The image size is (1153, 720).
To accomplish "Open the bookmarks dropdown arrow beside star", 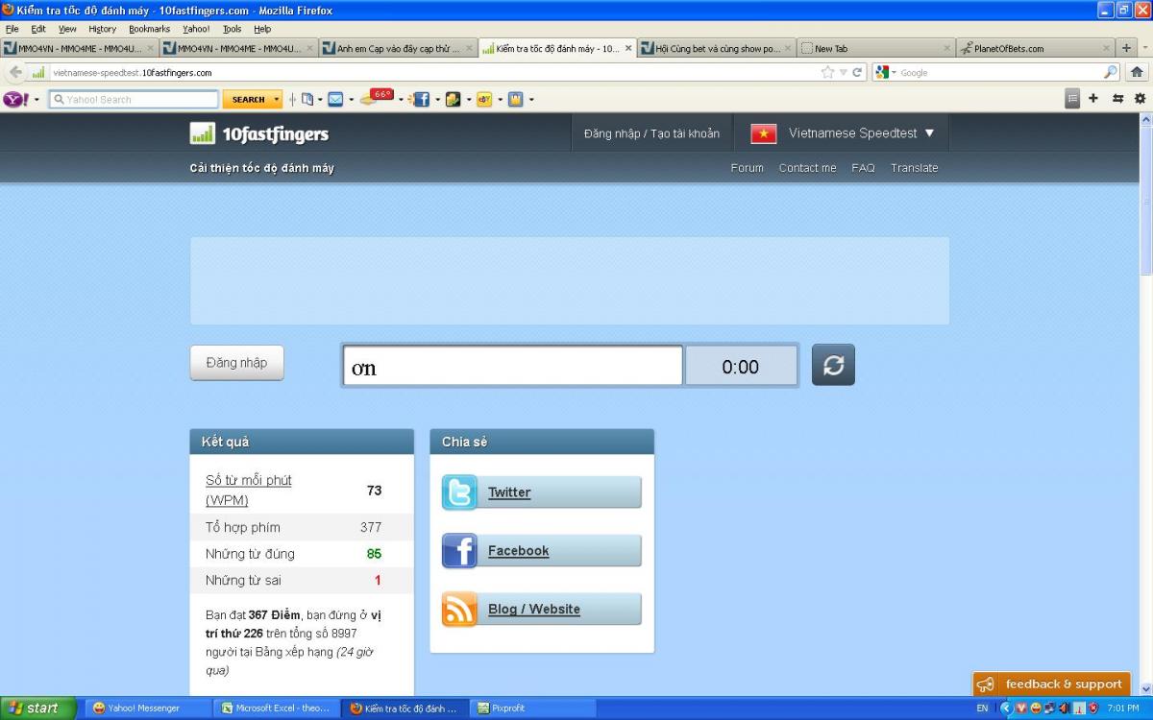I will coord(843,72).
